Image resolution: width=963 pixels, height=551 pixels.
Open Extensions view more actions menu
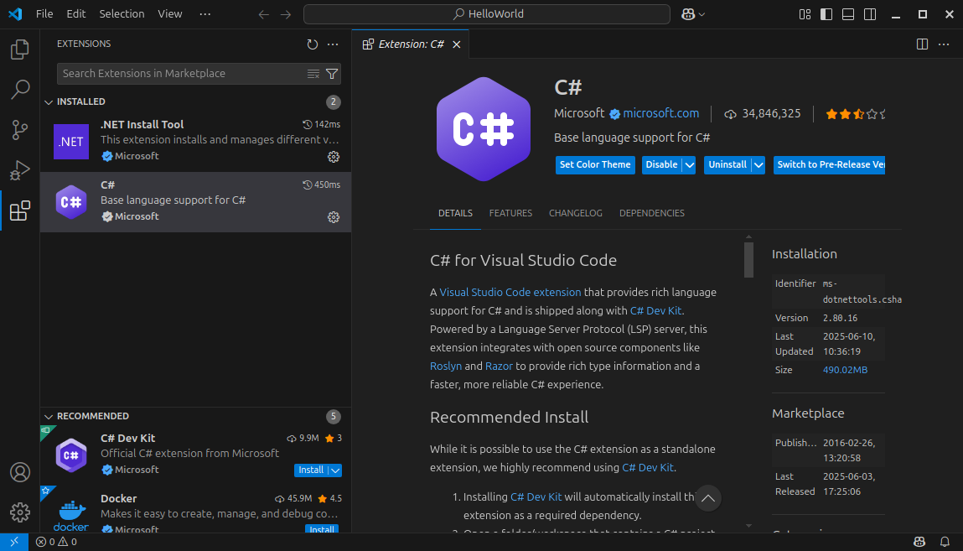coord(333,44)
